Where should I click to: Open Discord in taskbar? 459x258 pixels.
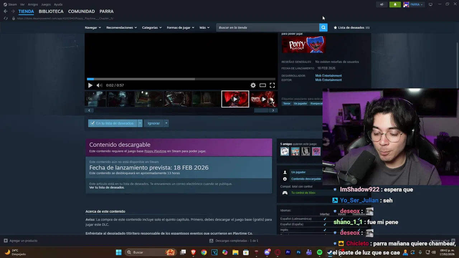point(267,252)
